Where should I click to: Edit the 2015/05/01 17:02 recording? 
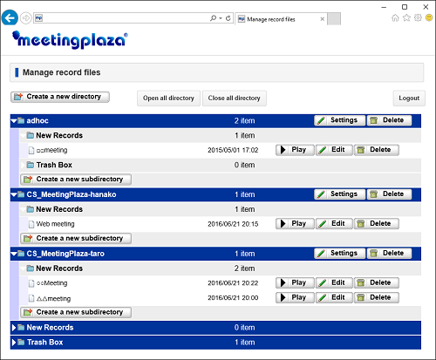click(334, 150)
